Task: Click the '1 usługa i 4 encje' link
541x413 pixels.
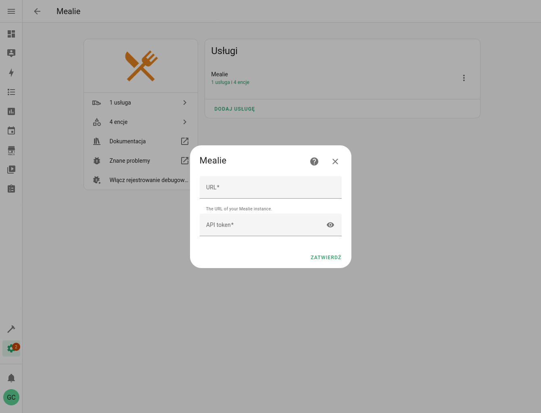Action: coord(230,82)
